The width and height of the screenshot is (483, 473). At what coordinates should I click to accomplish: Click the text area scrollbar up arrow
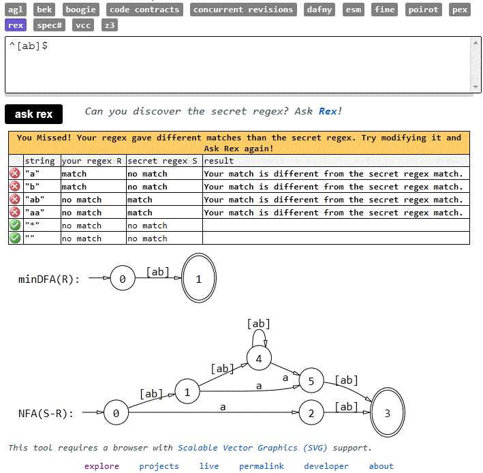pos(476,43)
